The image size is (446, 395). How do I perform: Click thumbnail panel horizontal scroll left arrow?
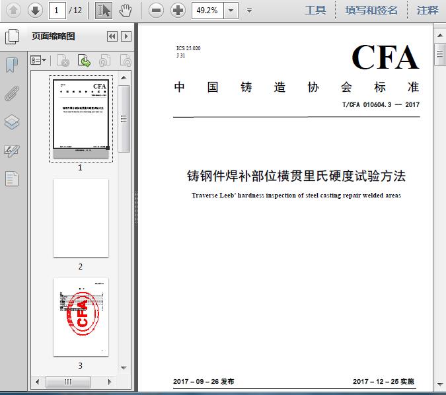[37, 382]
